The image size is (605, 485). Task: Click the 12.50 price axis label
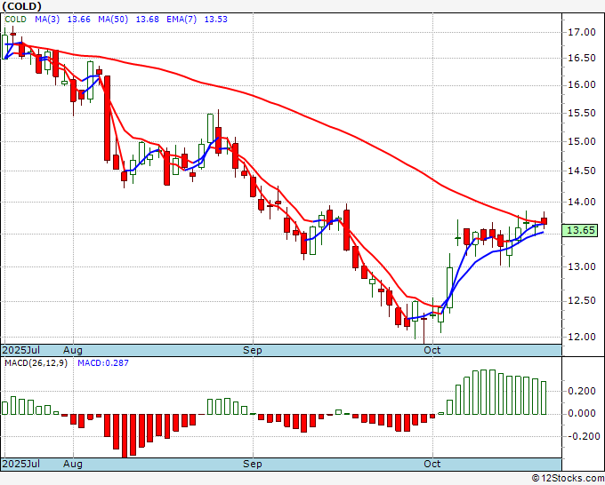(582, 301)
